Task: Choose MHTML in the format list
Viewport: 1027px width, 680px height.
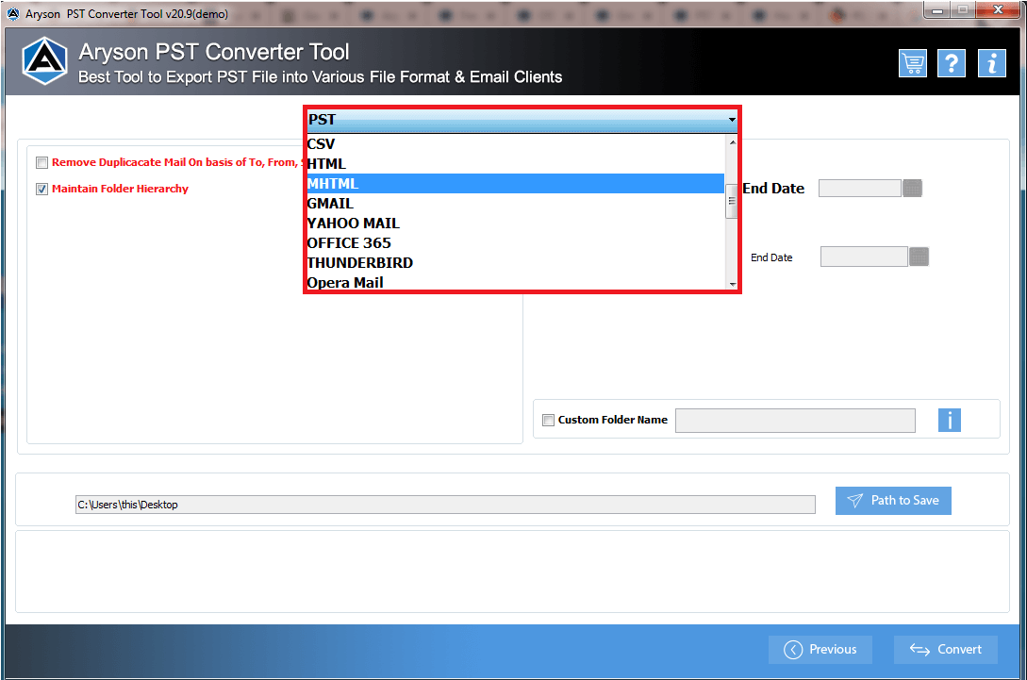Action: [x=516, y=183]
